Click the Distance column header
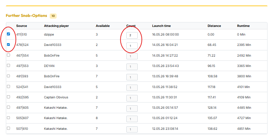Image resolution: width=272 pixels, height=136 pixels. pyautogui.click(x=214, y=26)
